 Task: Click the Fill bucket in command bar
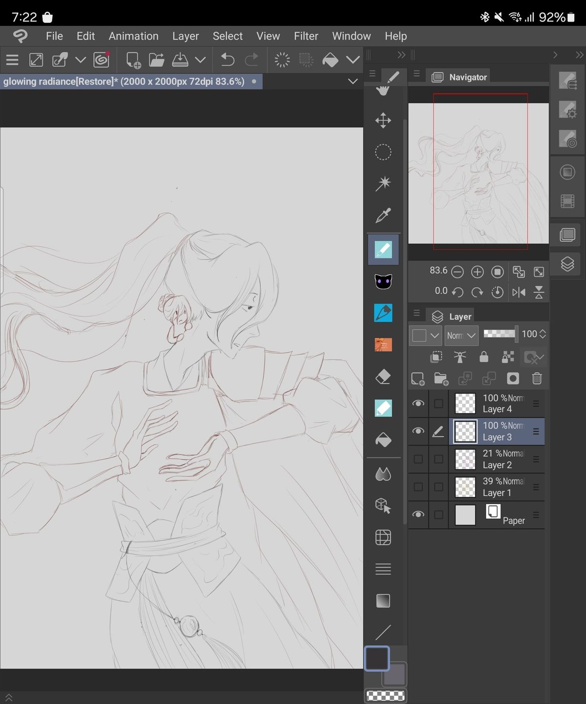pyautogui.click(x=330, y=60)
